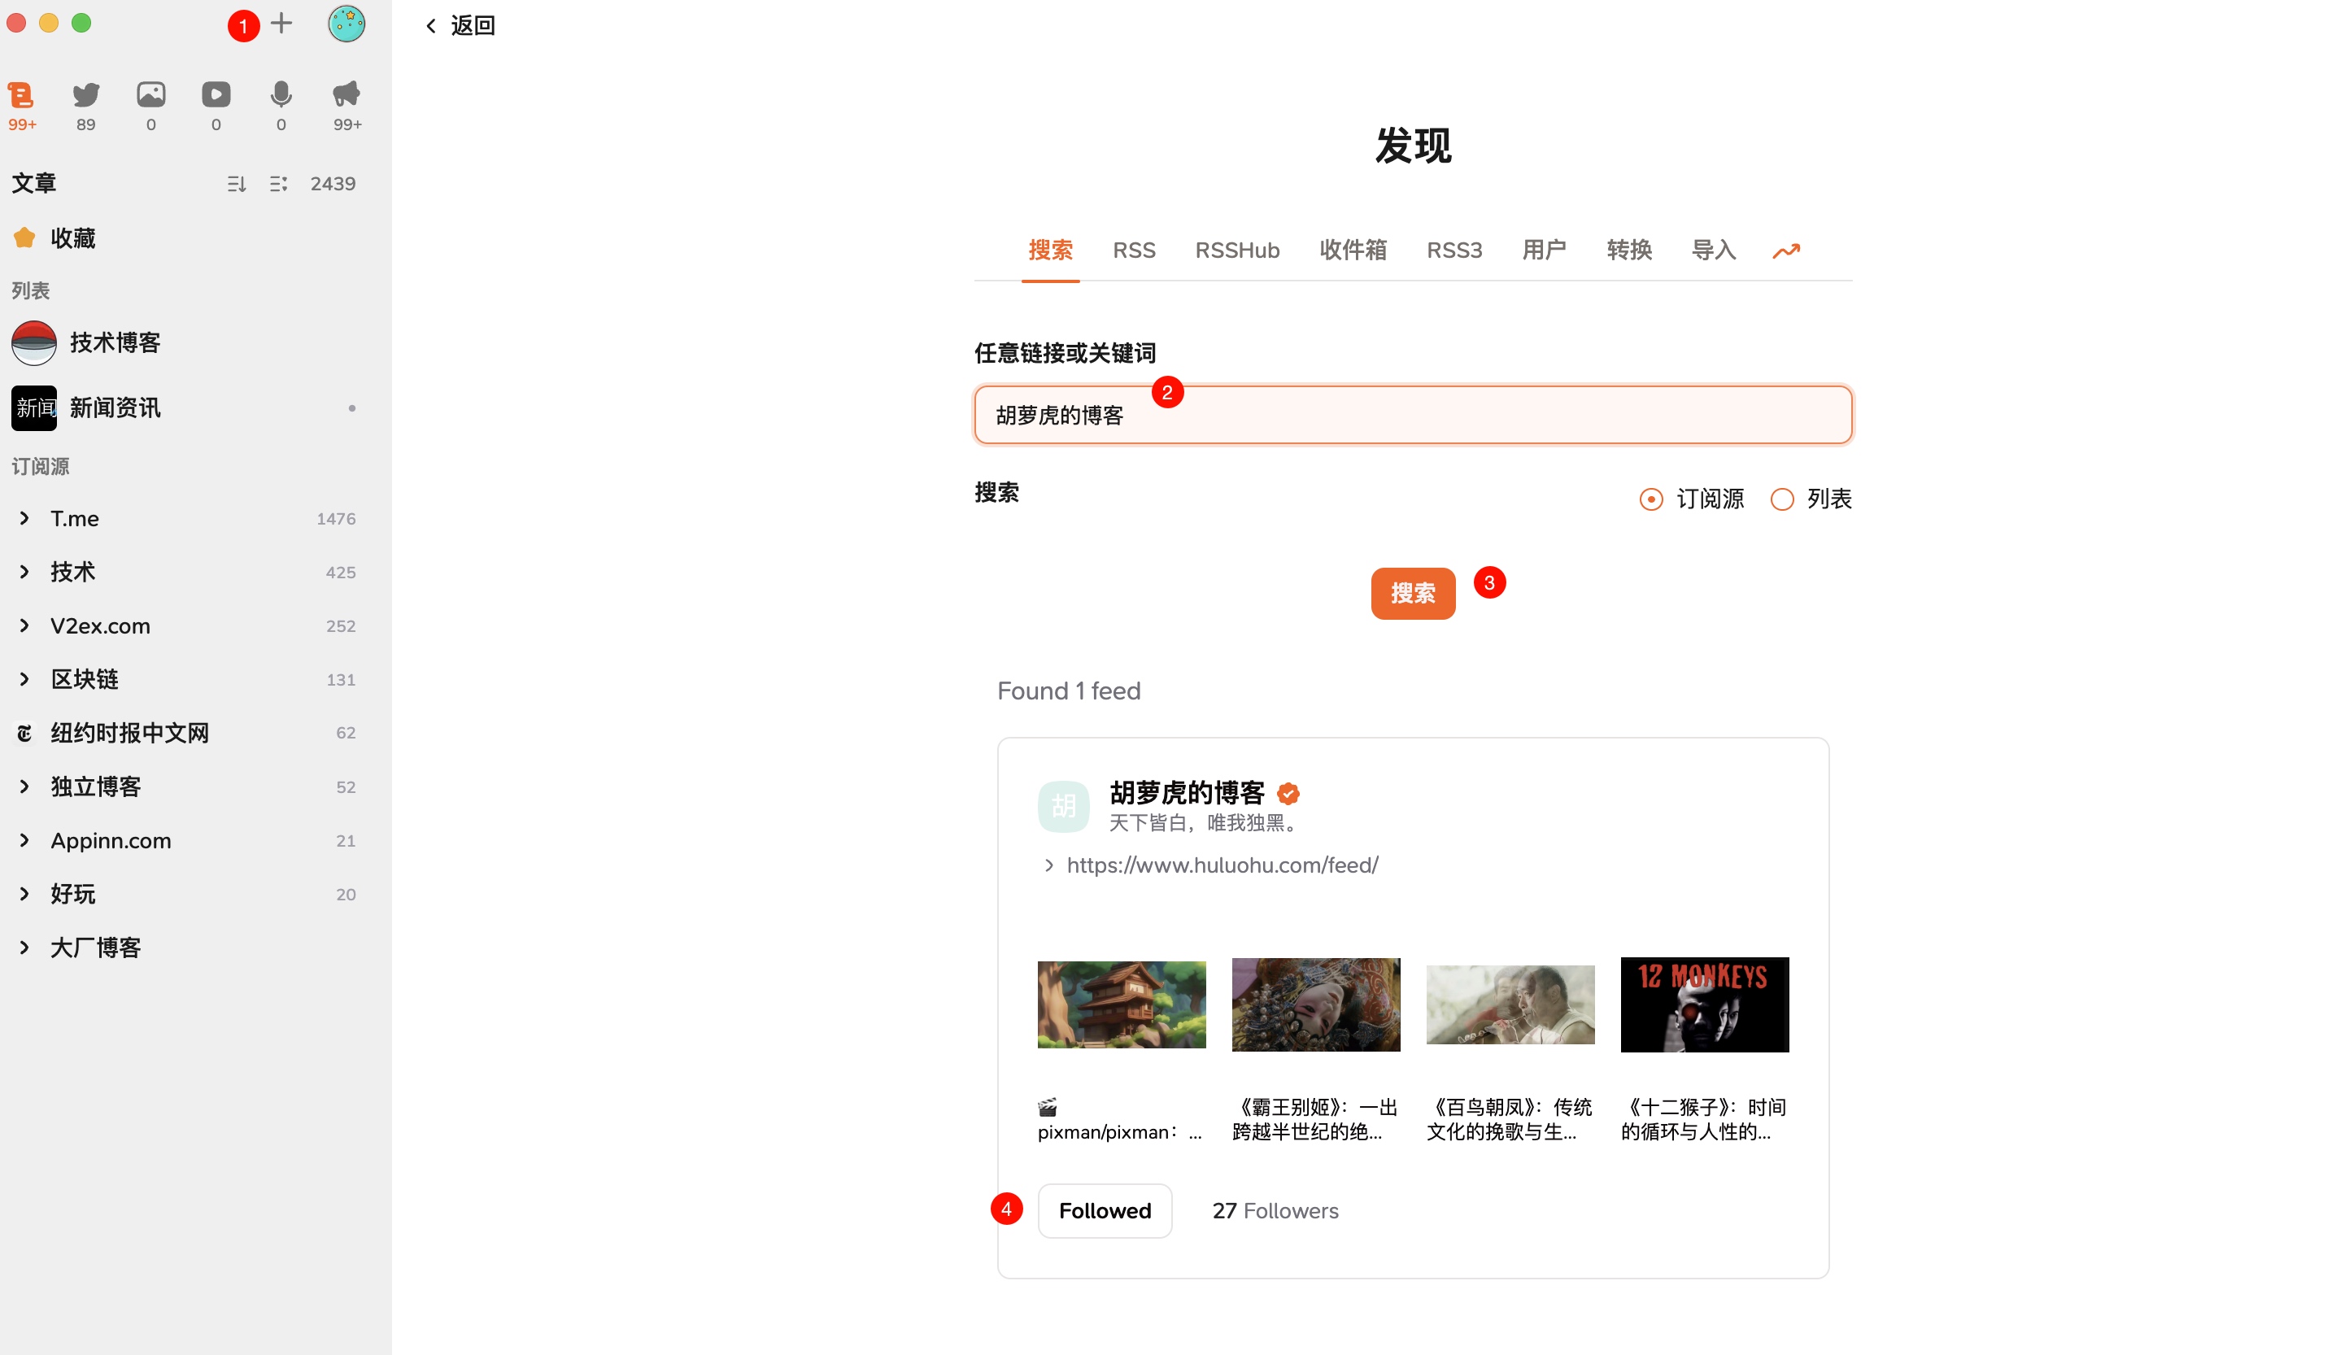Click the 2439 unread count
2336x1355 pixels.
(333, 184)
